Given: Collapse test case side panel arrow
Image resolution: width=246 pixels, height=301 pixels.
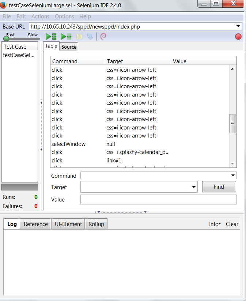Looking at the screenshot, I should click(41, 103).
